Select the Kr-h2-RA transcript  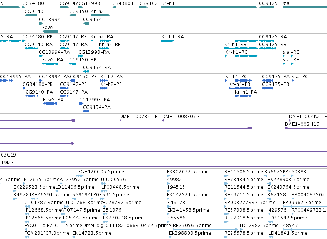click(101, 41)
